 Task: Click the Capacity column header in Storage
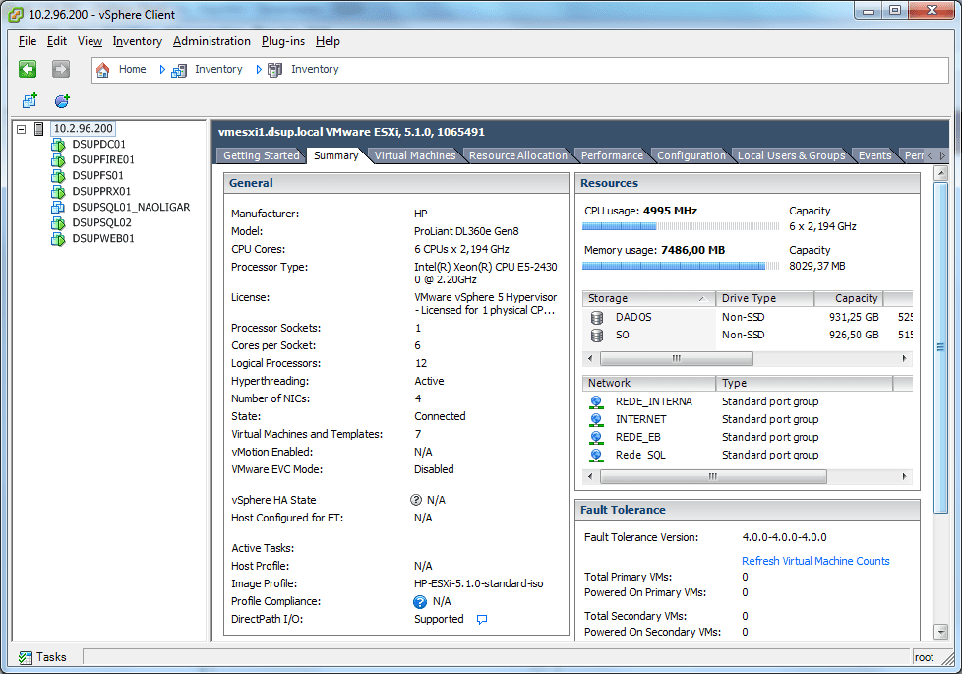(x=849, y=298)
